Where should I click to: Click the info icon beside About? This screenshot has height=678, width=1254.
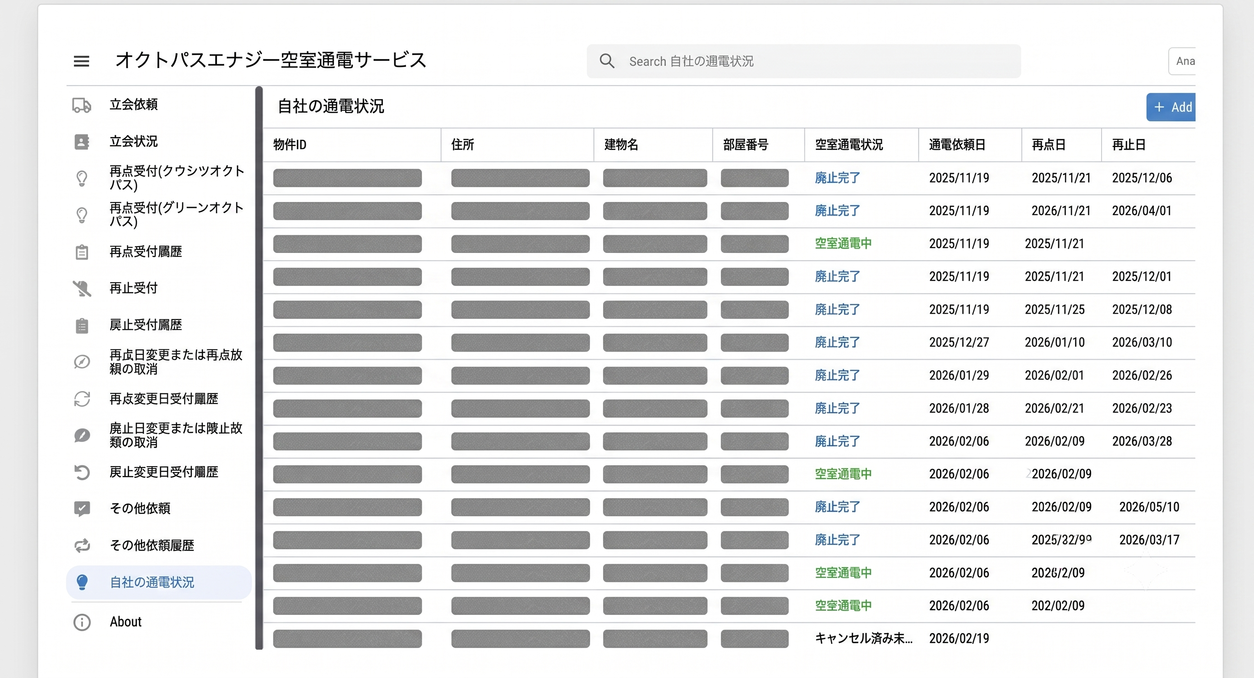click(x=82, y=622)
